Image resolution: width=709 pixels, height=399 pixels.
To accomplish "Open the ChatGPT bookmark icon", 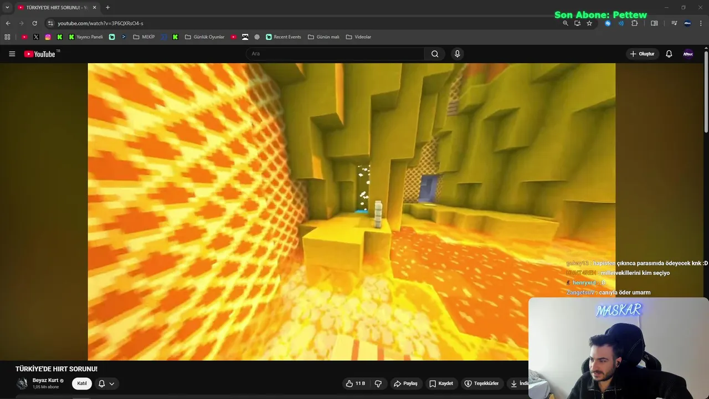I will pos(257,37).
